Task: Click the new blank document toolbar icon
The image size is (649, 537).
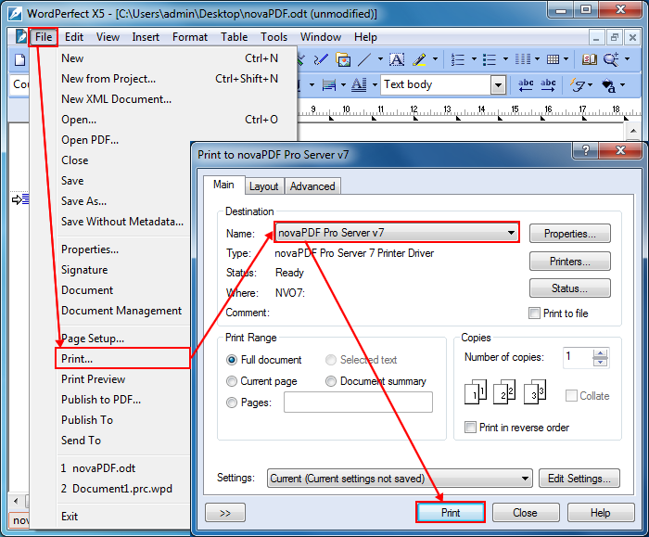Action: click(19, 60)
